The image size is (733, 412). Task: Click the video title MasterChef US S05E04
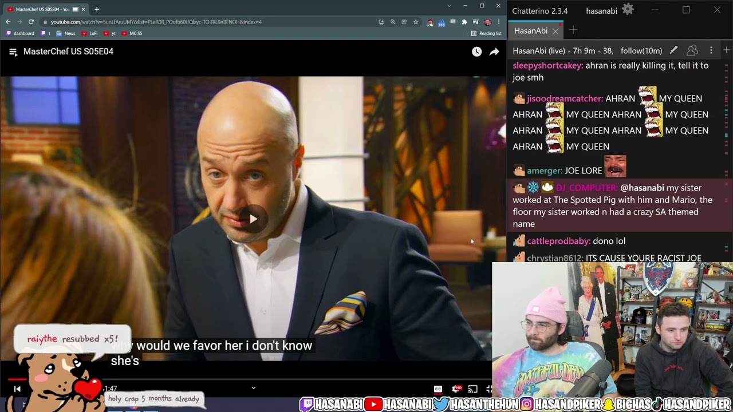click(68, 51)
